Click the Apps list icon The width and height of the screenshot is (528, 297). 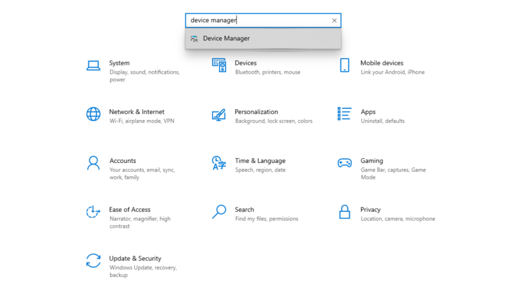[x=344, y=114]
